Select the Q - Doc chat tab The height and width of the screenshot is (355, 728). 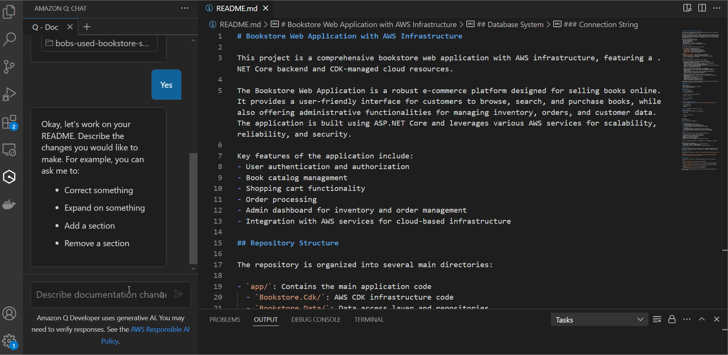coord(45,27)
